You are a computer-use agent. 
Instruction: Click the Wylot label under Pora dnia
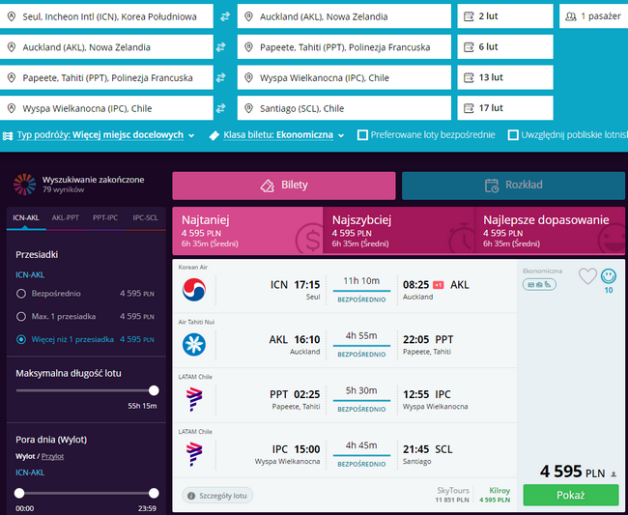tap(25, 456)
